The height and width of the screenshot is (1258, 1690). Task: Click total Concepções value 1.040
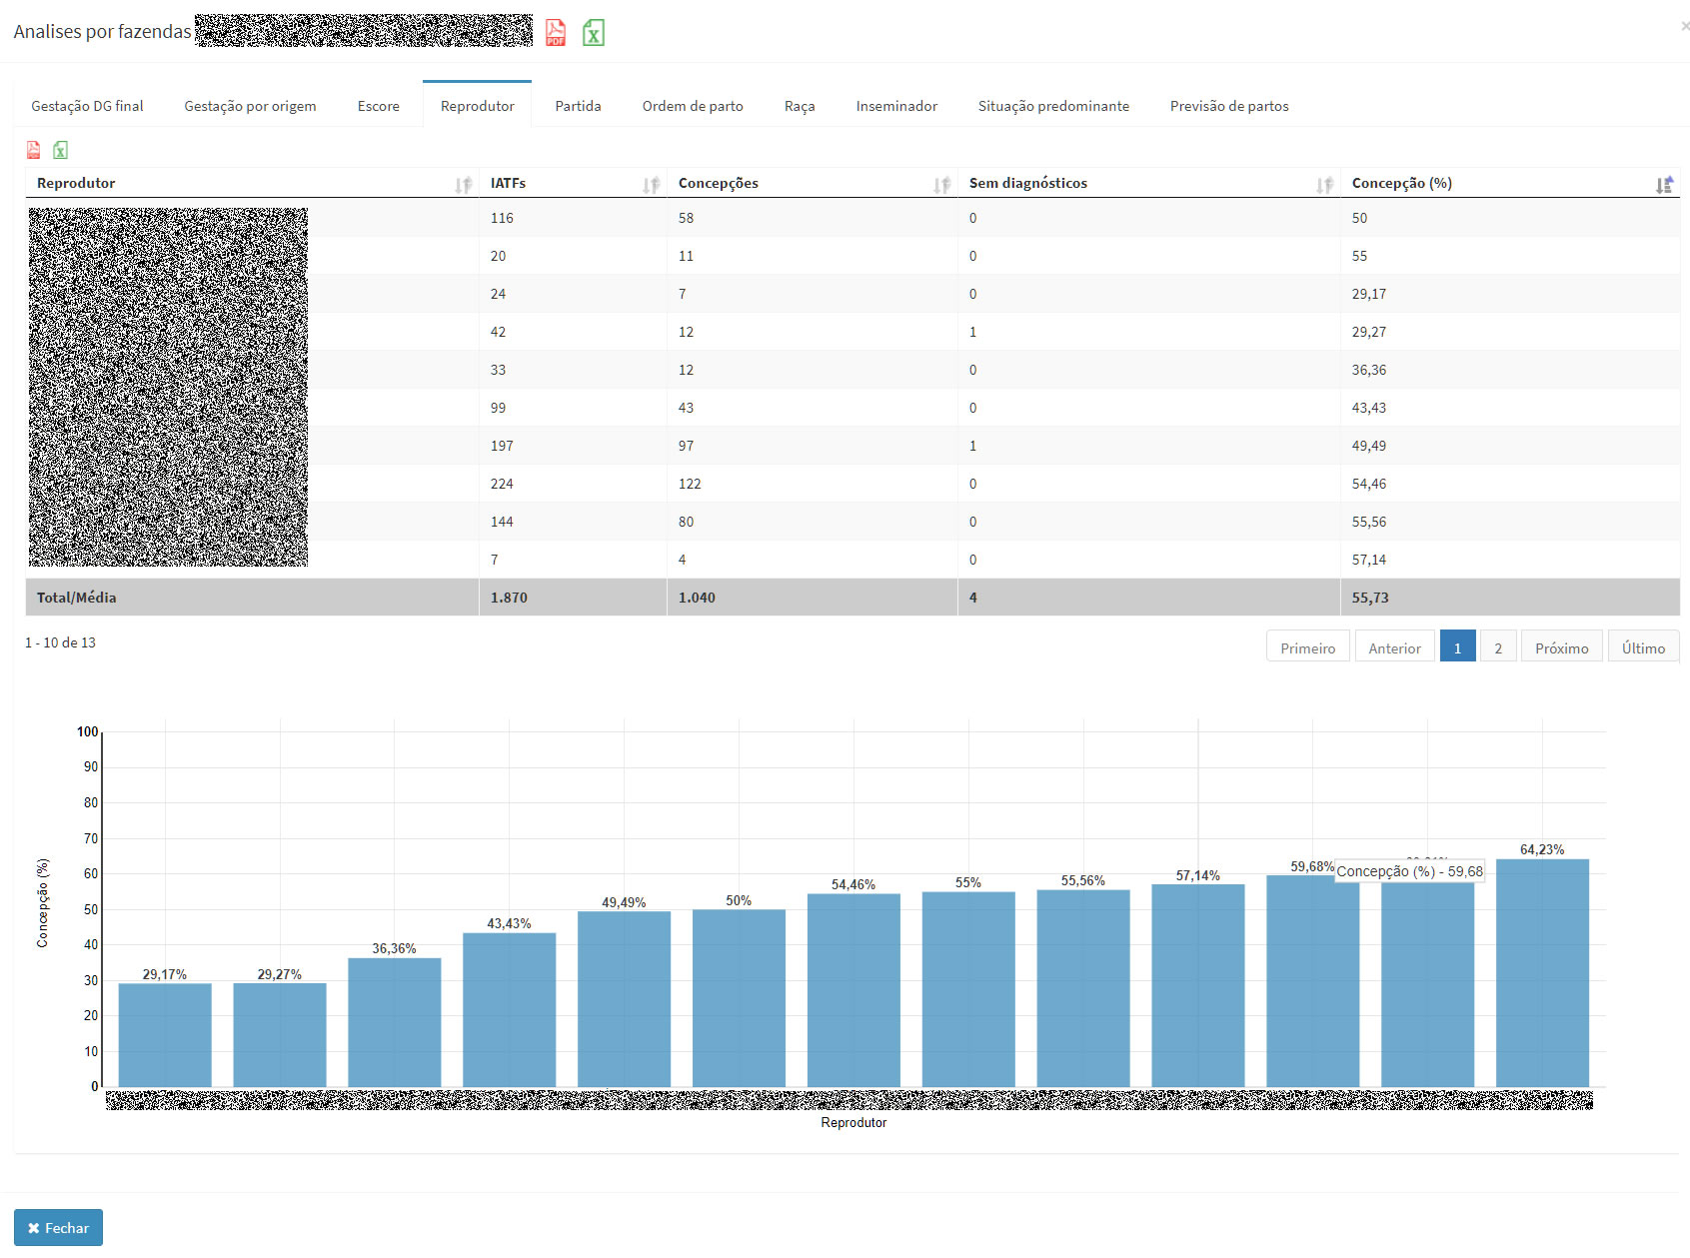coord(697,598)
